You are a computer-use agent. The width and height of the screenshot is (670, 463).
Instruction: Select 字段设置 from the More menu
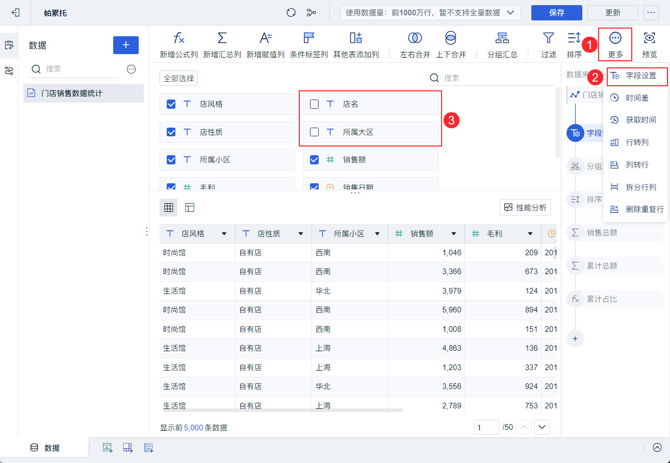(x=635, y=76)
